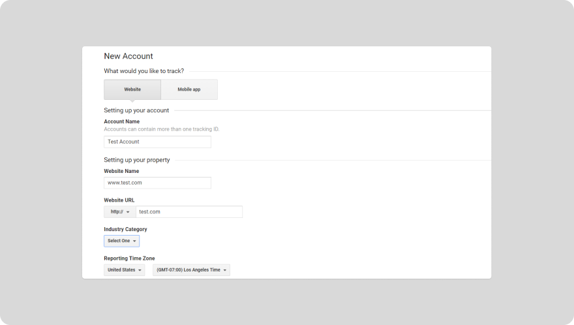Switch to the Mobile app tab
The width and height of the screenshot is (574, 325).
(x=189, y=89)
